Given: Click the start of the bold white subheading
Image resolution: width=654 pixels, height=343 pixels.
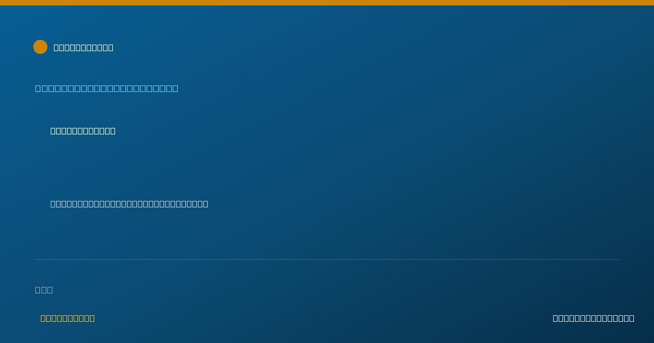Looking at the screenshot, I should [53, 131].
